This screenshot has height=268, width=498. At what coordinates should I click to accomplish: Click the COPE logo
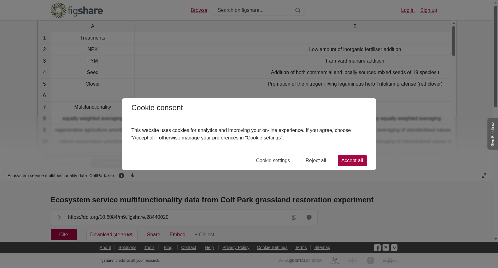[352, 261]
